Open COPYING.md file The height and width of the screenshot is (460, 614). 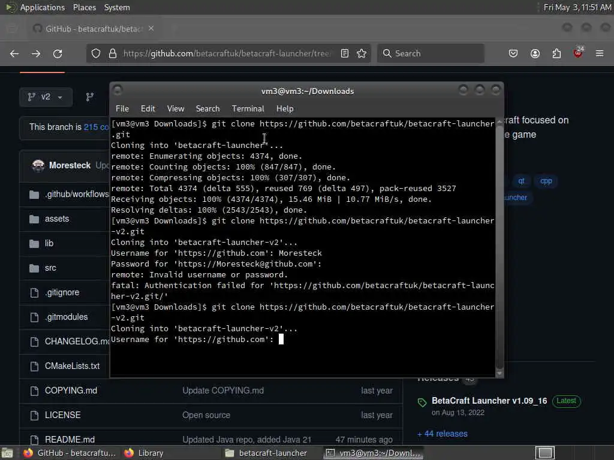click(x=71, y=391)
